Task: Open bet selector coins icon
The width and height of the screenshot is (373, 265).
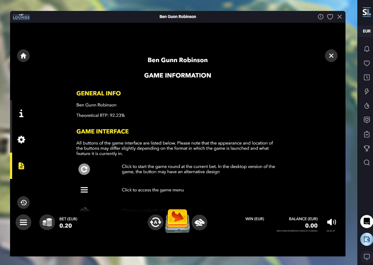Action: click(47, 222)
